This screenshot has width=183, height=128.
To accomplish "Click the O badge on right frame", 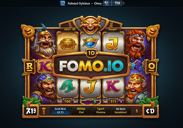I will point(151,67).
